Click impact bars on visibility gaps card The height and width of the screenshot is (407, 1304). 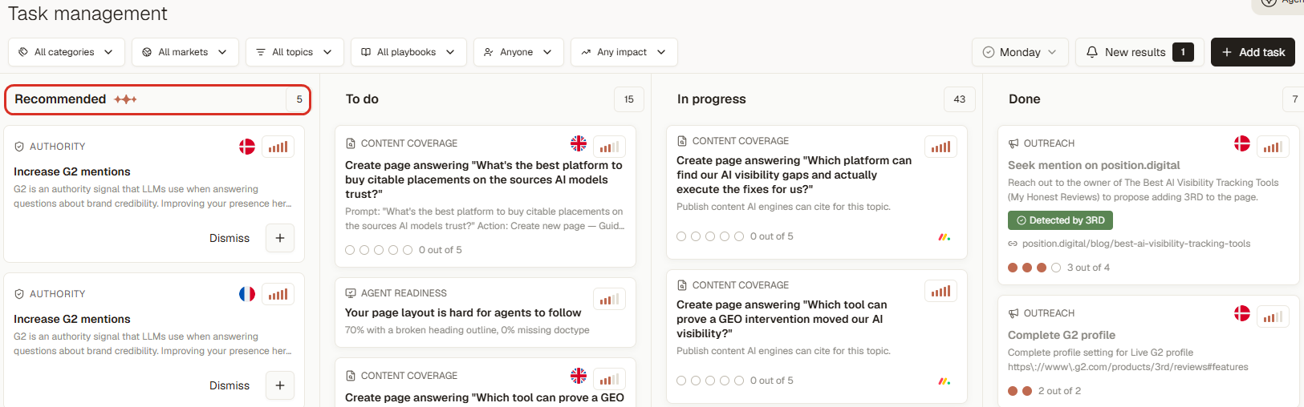(x=940, y=147)
